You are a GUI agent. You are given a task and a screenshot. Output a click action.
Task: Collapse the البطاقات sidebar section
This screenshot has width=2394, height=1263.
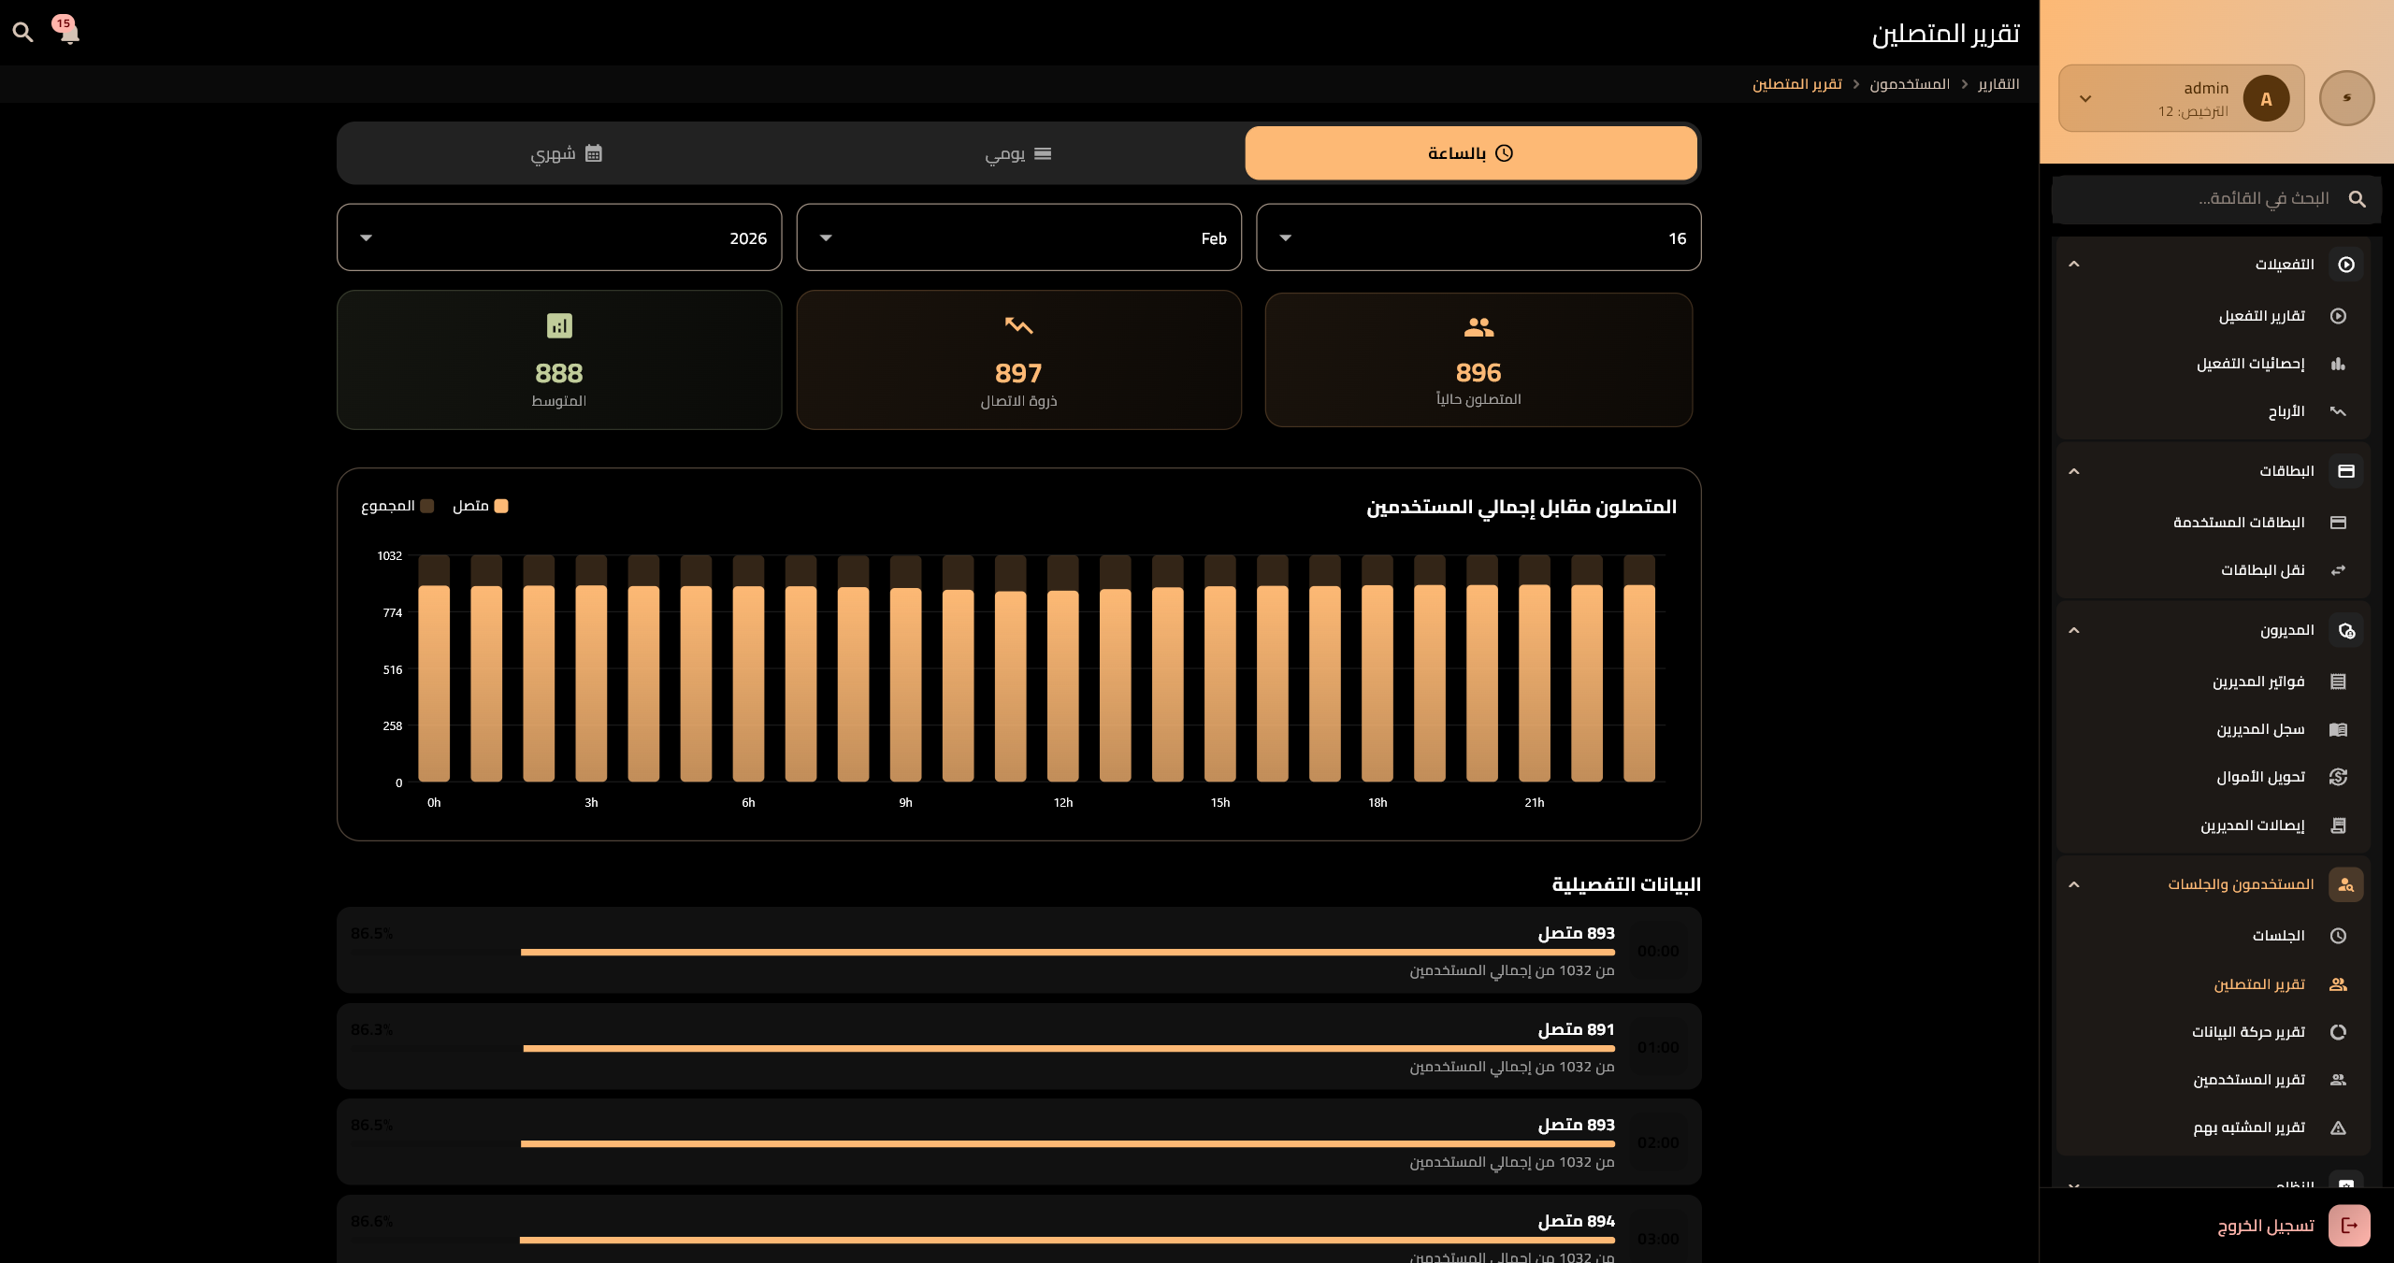pos(2074,471)
